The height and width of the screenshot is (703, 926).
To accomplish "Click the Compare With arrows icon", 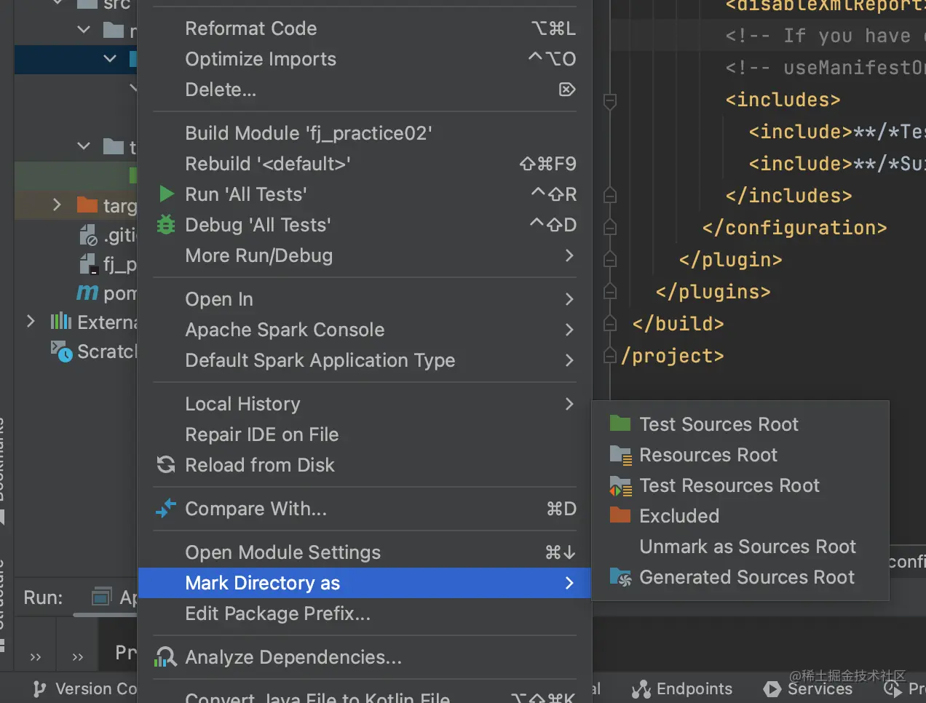I will [x=166, y=509].
